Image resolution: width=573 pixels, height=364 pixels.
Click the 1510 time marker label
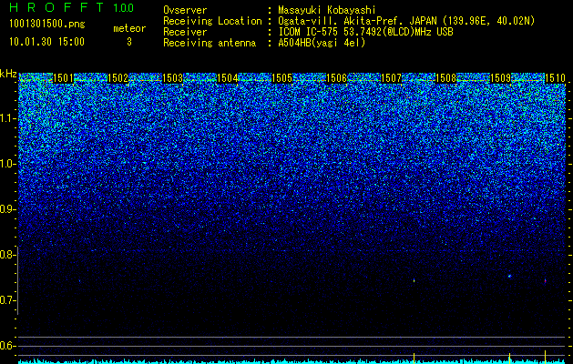point(555,78)
